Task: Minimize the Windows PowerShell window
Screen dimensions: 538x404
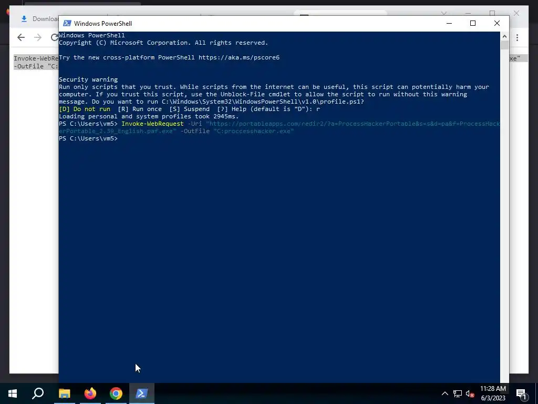Action: pos(449,23)
